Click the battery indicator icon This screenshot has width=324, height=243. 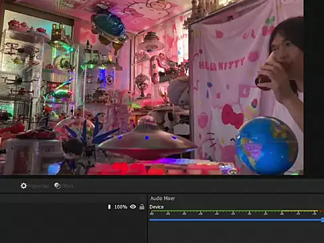pyautogui.click(x=109, y=207)
